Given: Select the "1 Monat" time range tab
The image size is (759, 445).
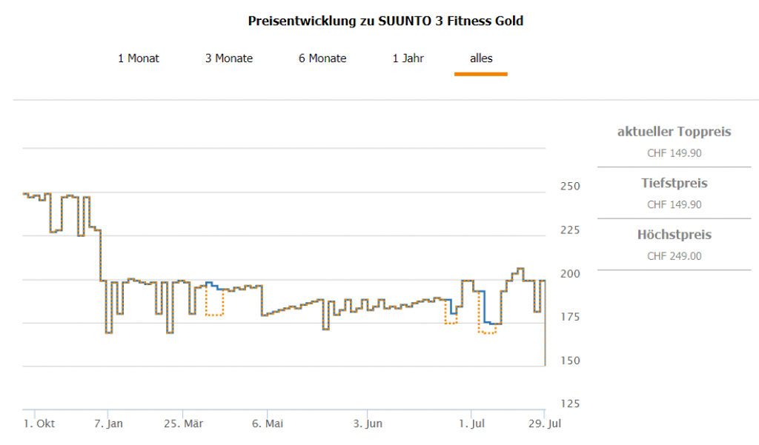Looking at the screenshot, I should click(x=139, y=58).
